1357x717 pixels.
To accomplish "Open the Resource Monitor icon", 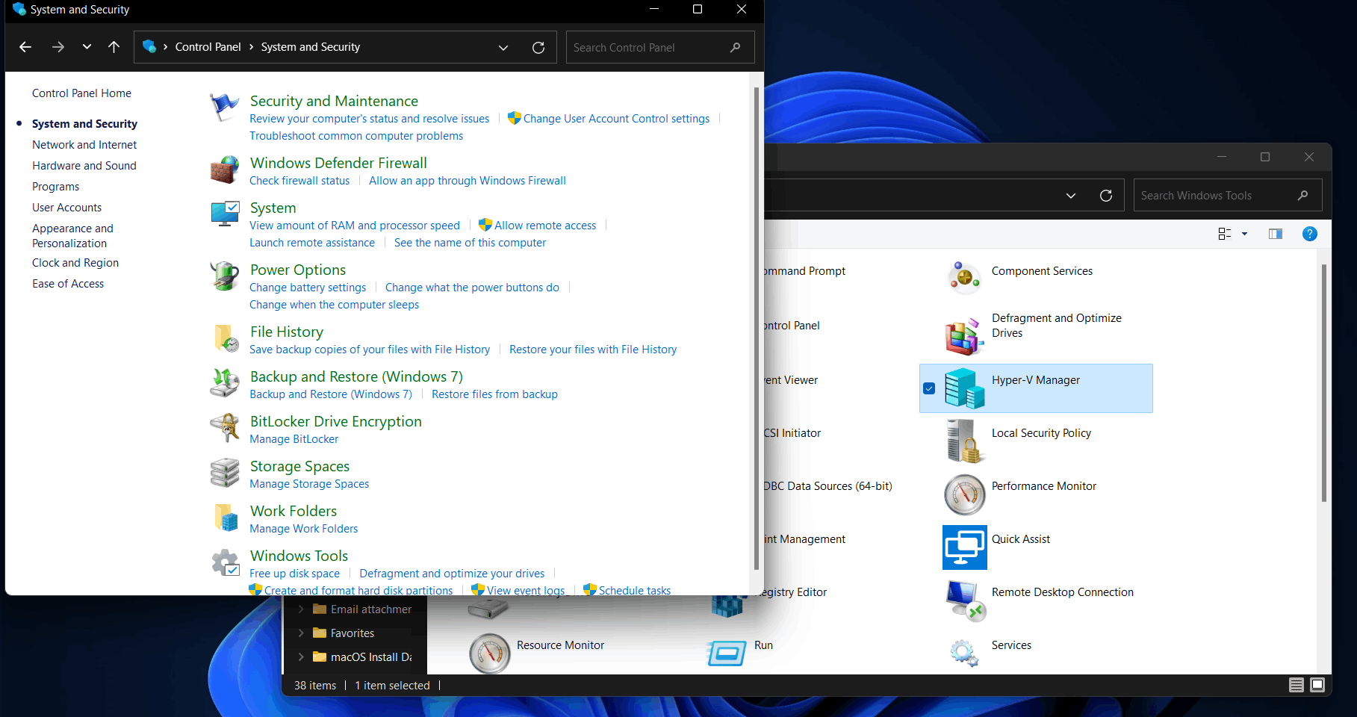I will pos(489,653).
